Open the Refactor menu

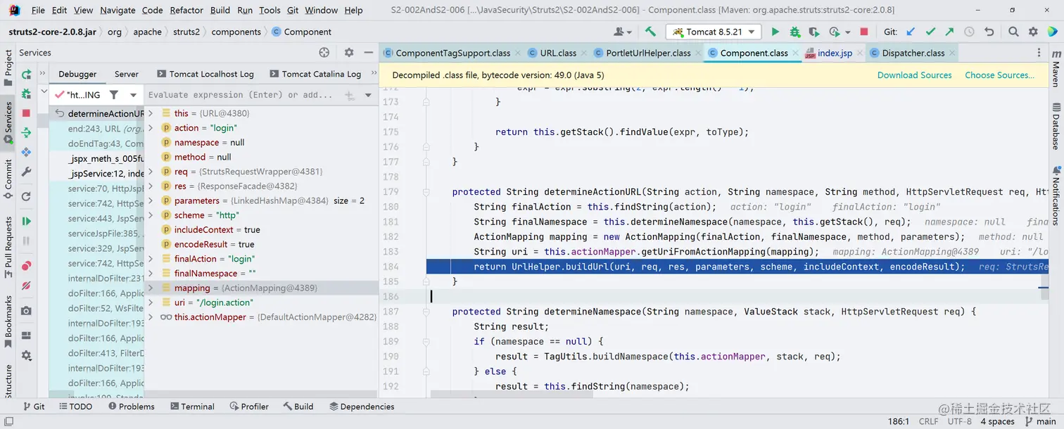pos(186,10)
